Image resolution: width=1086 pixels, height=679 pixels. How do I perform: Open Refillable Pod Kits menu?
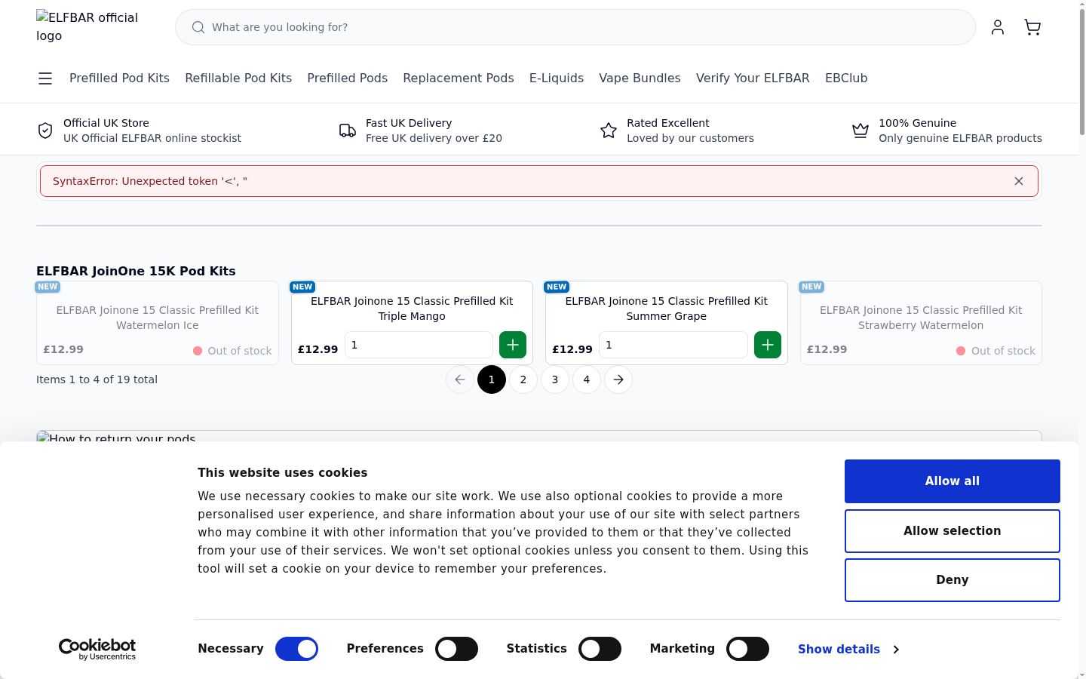(x=238, y=78)
